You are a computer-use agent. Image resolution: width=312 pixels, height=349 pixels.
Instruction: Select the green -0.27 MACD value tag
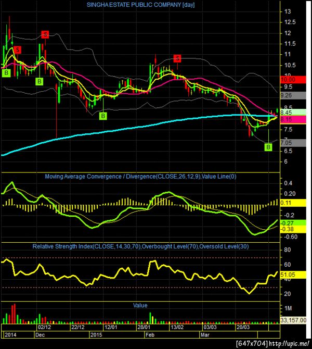click(x=293, y=223)
